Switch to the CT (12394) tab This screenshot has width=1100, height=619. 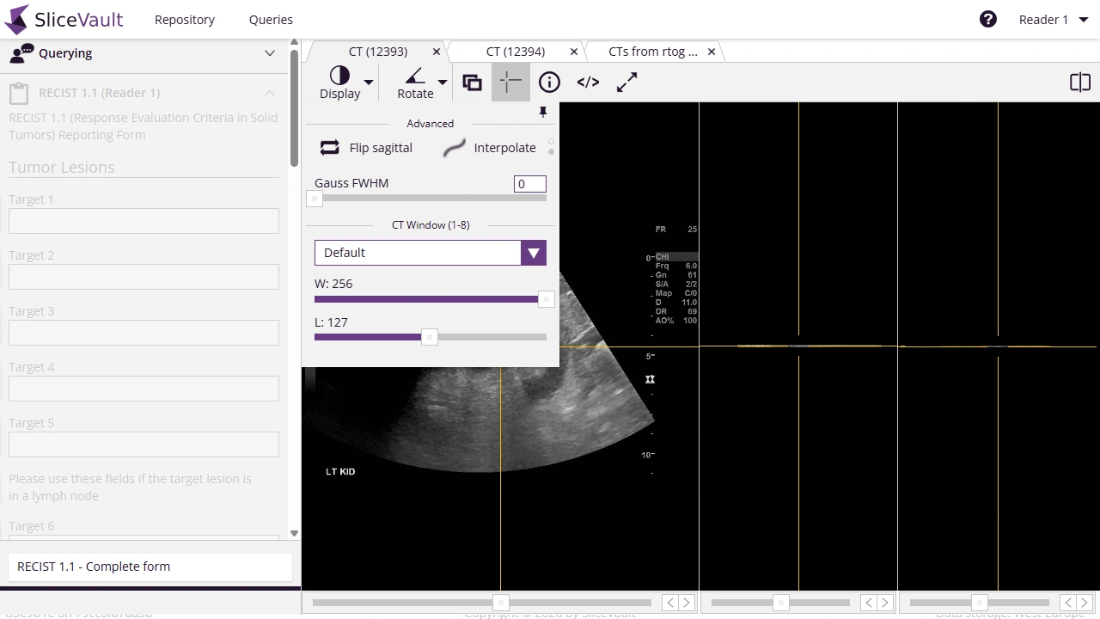[x=516, y=51]
